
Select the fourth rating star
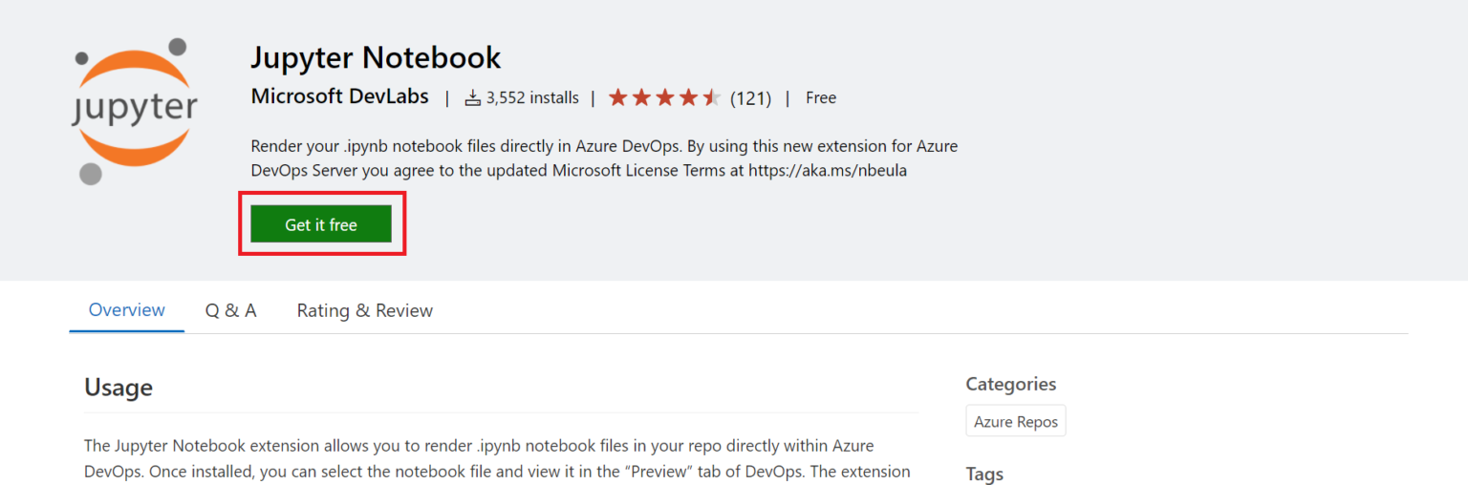click(688, 97)
